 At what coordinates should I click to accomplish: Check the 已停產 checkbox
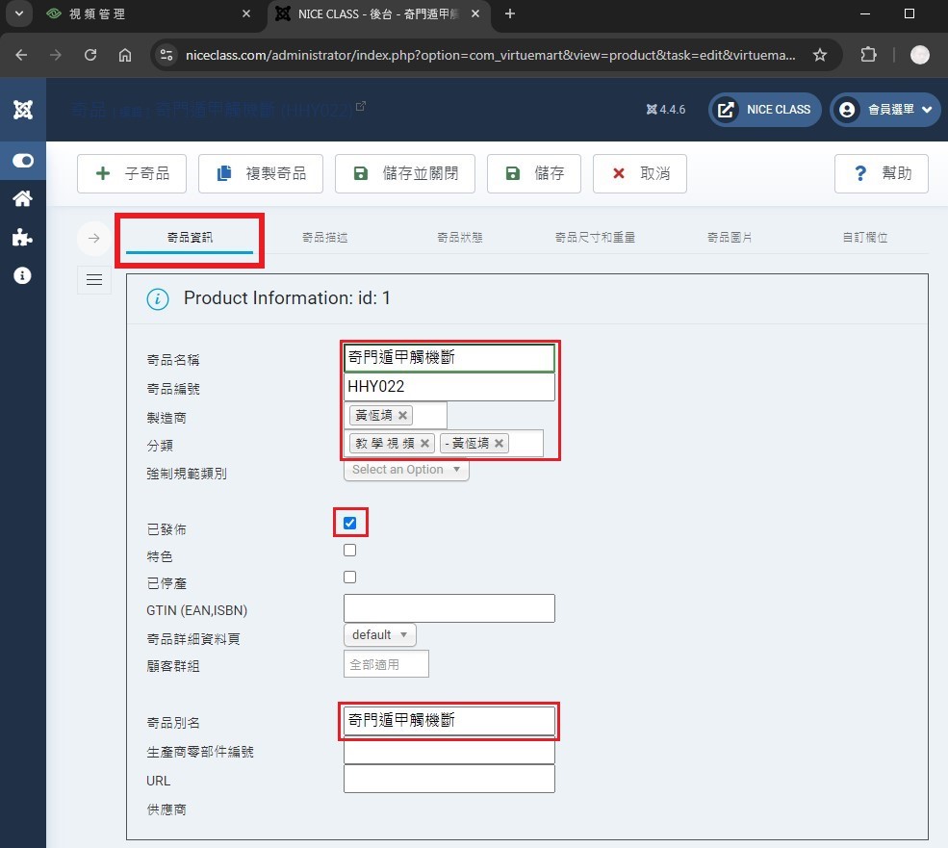point(349,578)
